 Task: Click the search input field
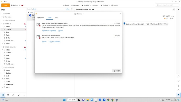point(167,5)
